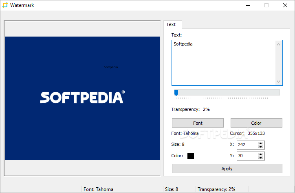
Task: Click 'Transparency: 2%' in status bar
Action: [x=216, y=189]
